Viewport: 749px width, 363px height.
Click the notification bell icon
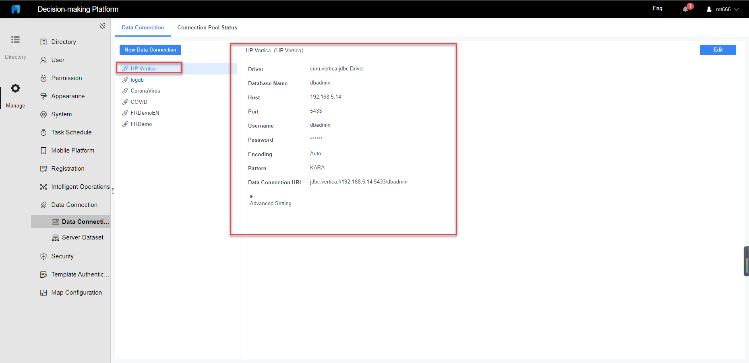685,8
